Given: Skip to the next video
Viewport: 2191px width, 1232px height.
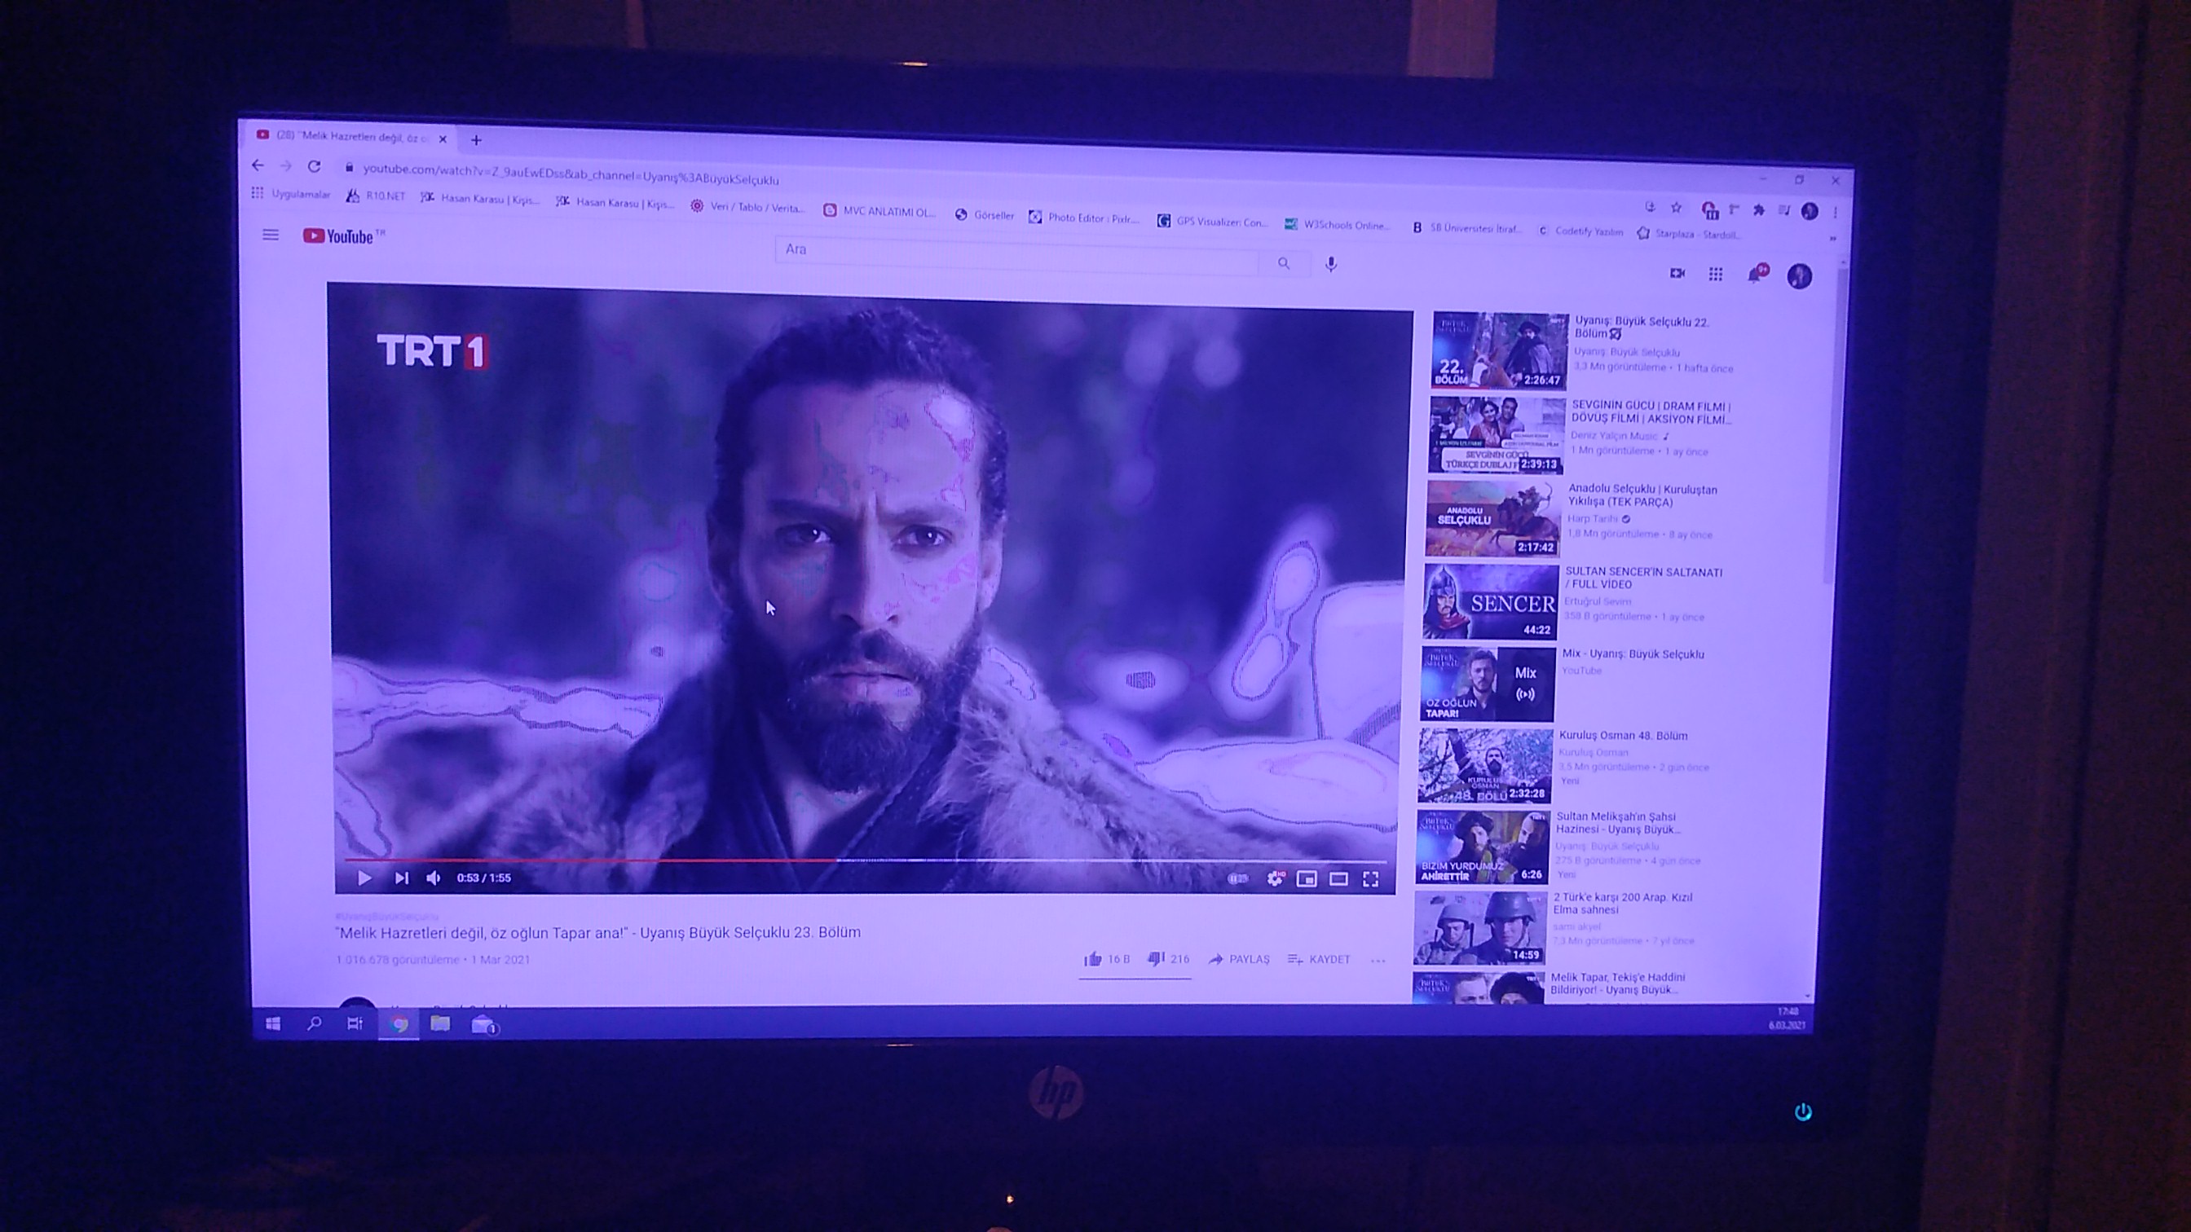Looking at the screenshot, I should [402, 878].
